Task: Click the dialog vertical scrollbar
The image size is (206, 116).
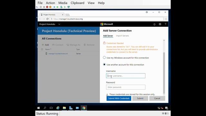Action: [164, 73]
